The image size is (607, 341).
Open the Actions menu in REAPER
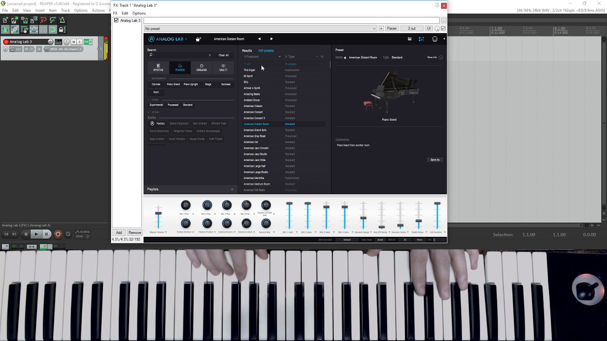(98, 10)
